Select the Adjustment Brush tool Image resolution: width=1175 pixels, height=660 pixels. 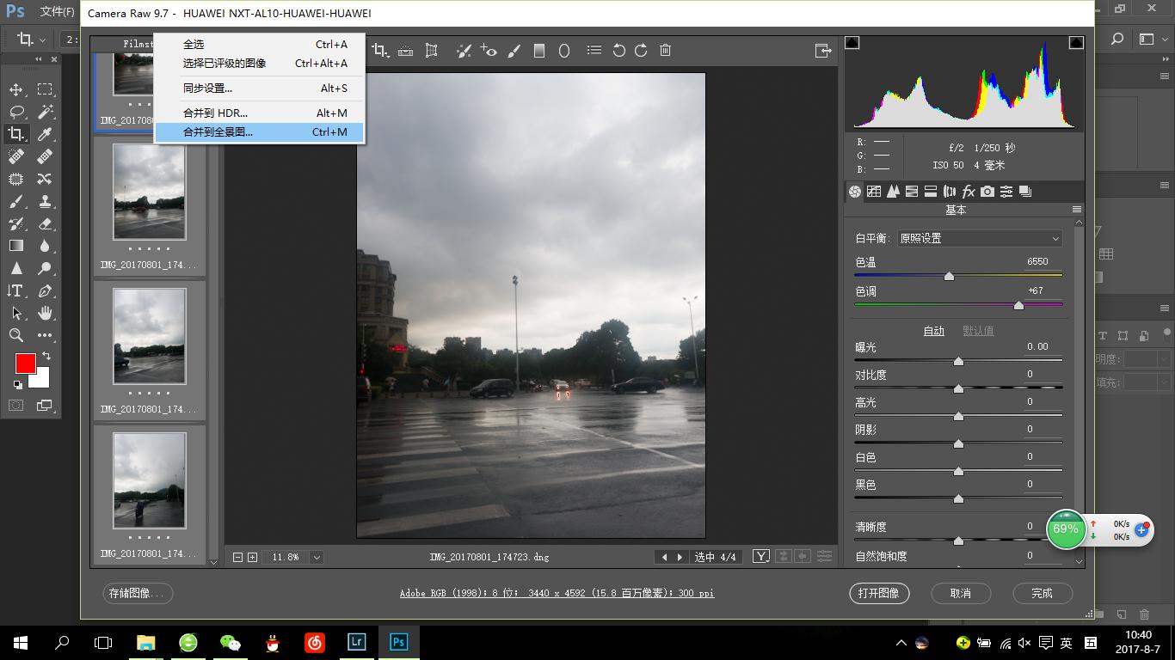tap(514, 51)
